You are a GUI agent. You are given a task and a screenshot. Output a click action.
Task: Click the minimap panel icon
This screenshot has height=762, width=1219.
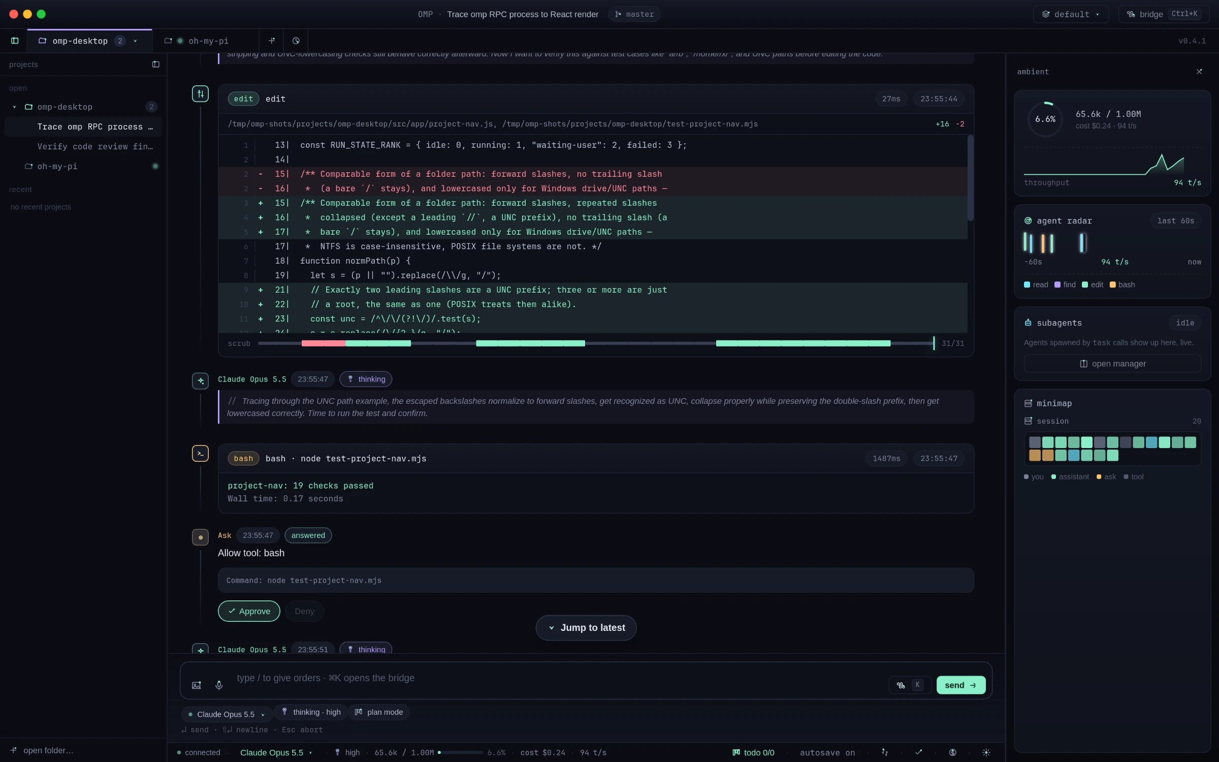coord(1028,403)
